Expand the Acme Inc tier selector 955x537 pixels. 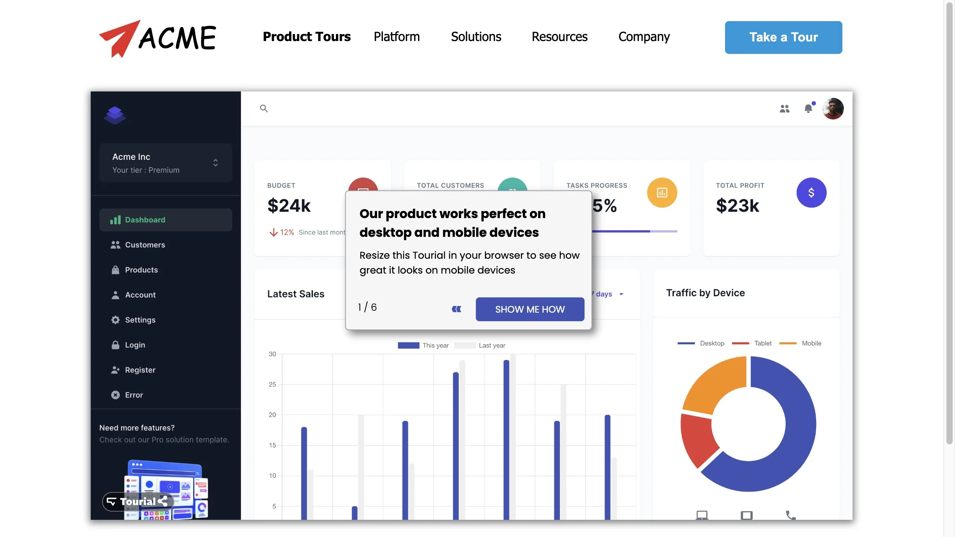pyautogui.click(x=166, y=163)
